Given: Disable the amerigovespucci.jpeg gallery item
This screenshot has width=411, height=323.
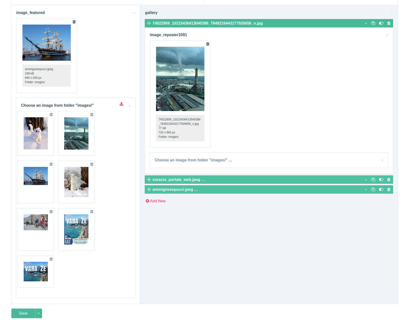Looking at the screenshot, I should 381,190.
